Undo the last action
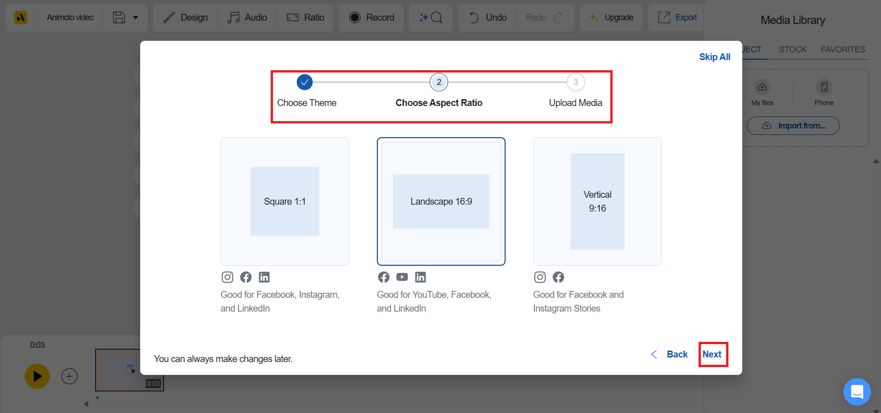Viewport: 881px width, 413px height. pyautogui.click(x=488, y=17)
